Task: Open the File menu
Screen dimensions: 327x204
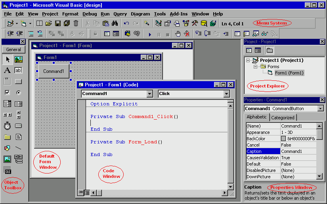Action: coord(8,14)
